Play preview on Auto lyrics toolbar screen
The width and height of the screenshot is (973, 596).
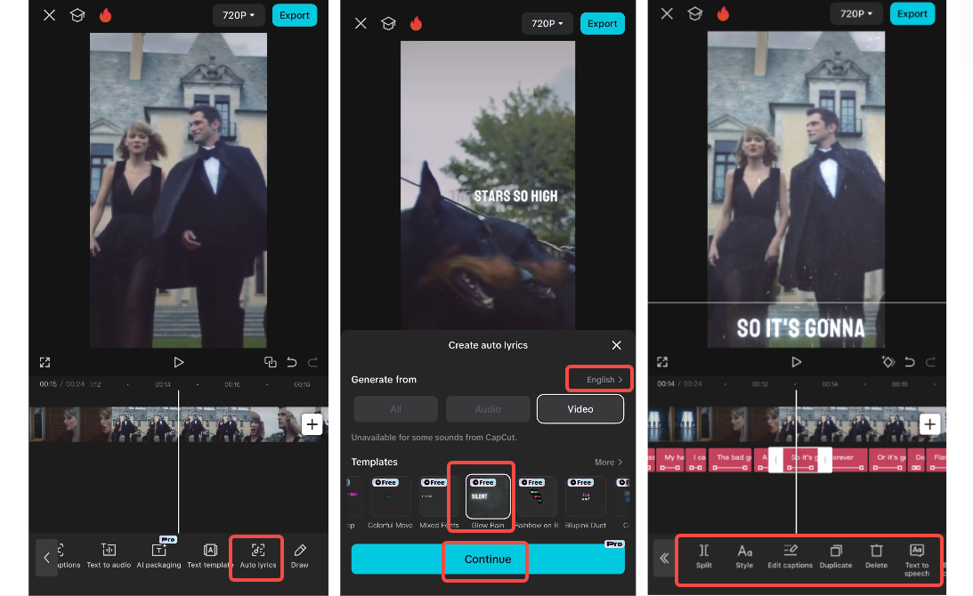tap(178, 362)
